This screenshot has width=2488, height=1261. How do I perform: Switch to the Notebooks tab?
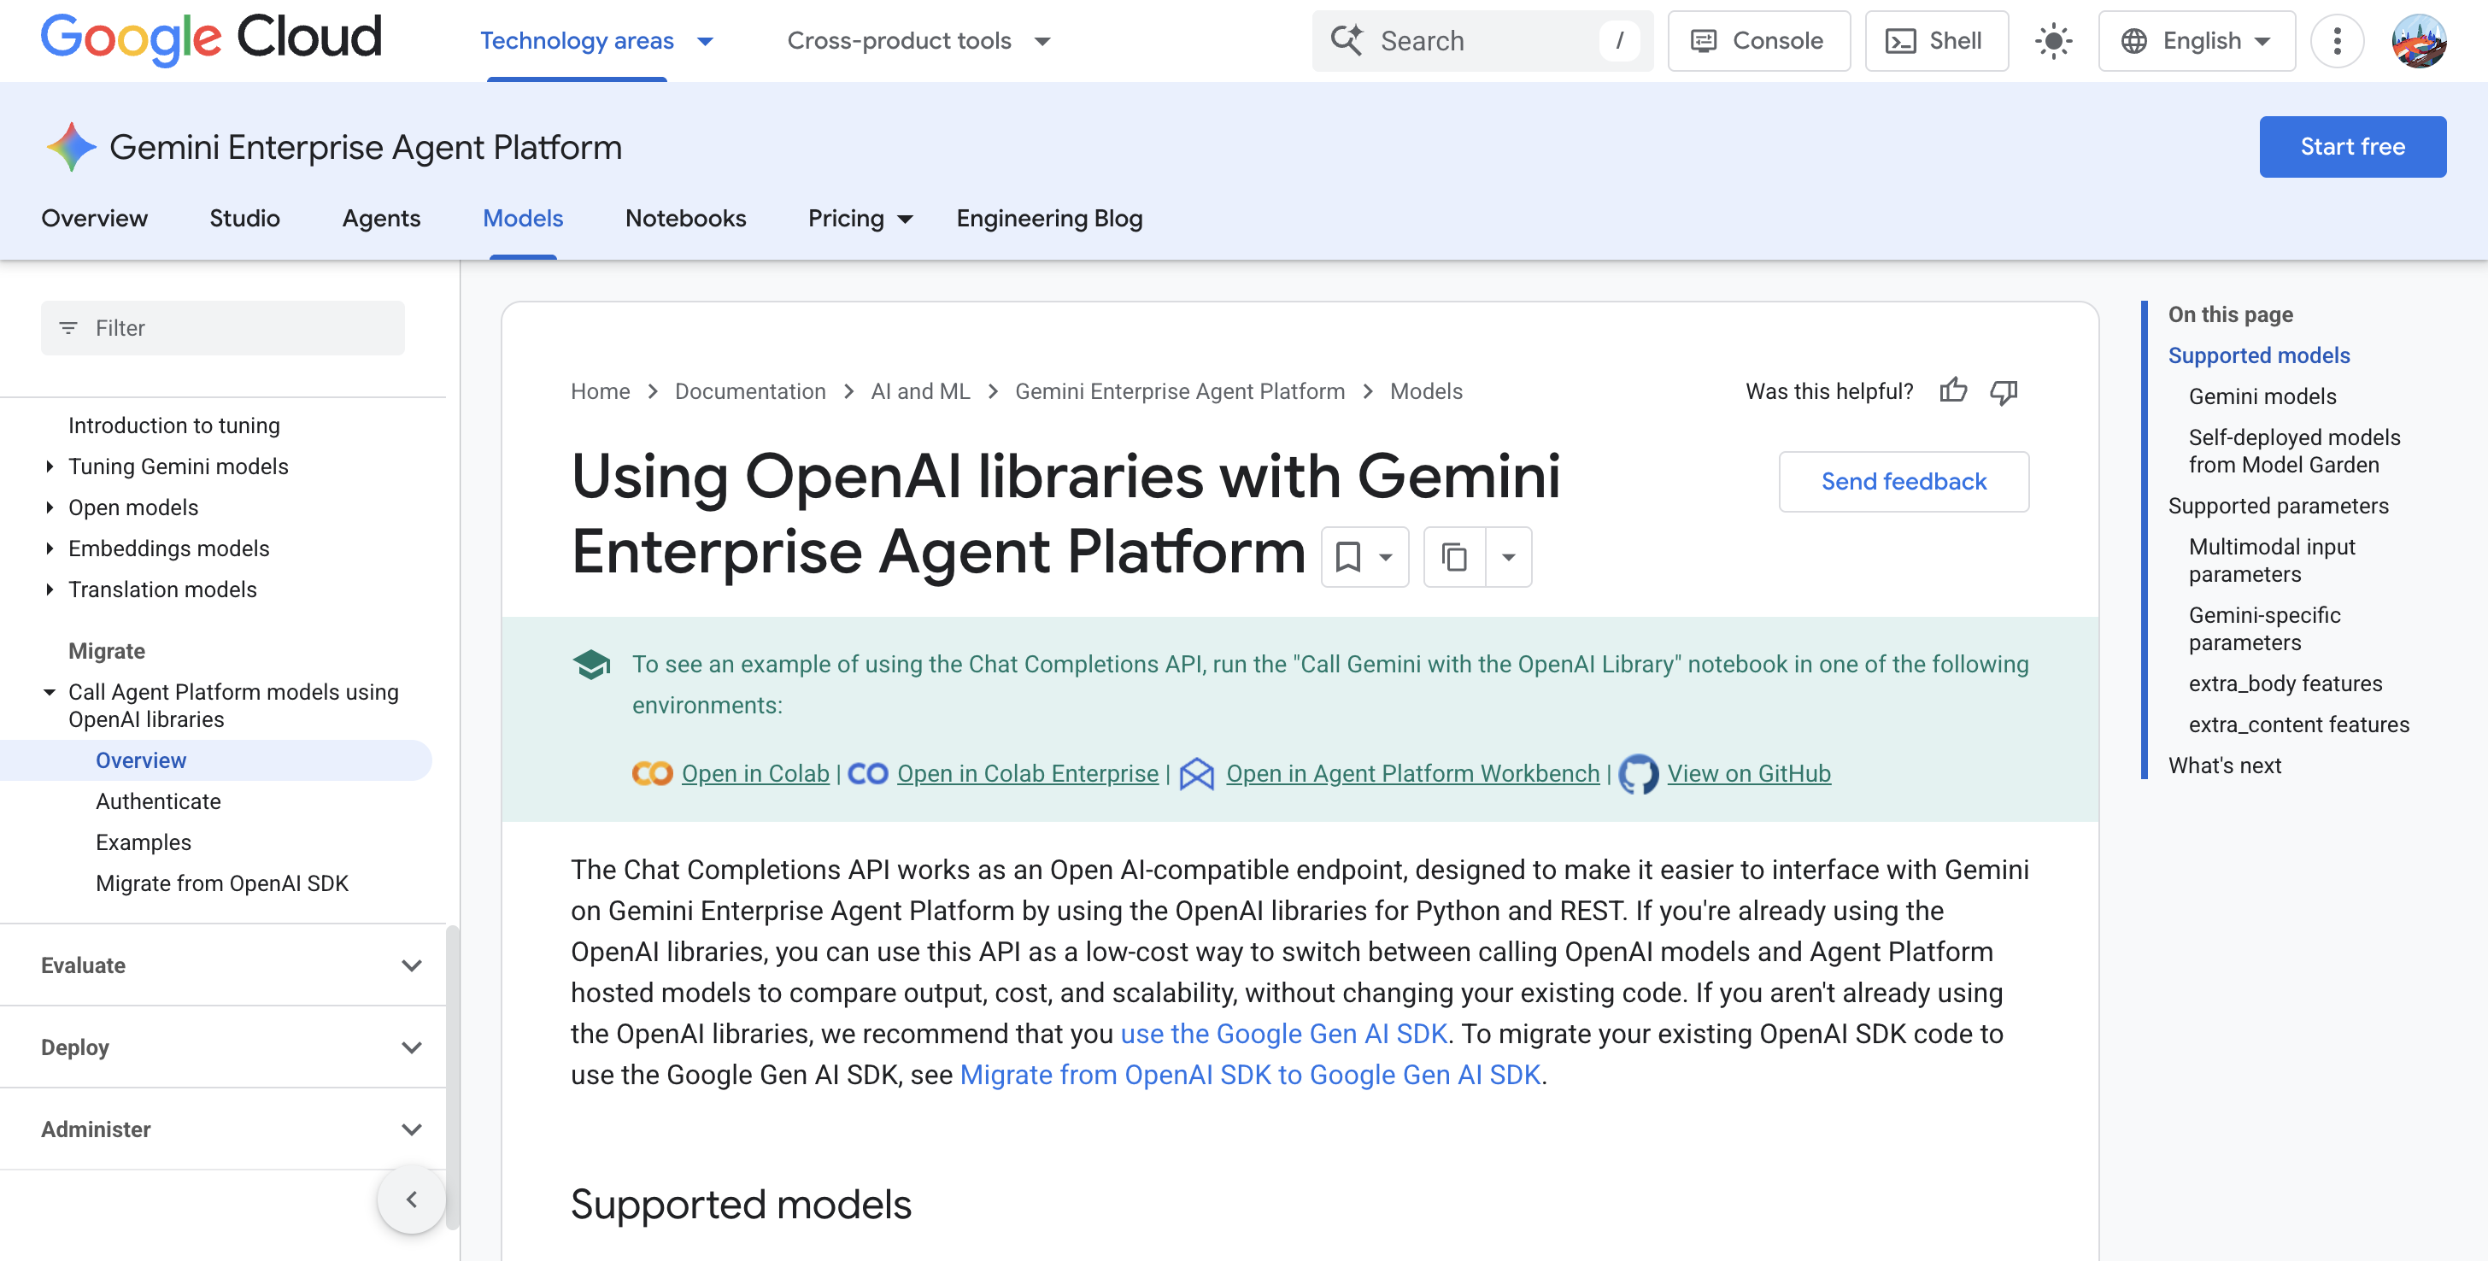coord(686,218)
